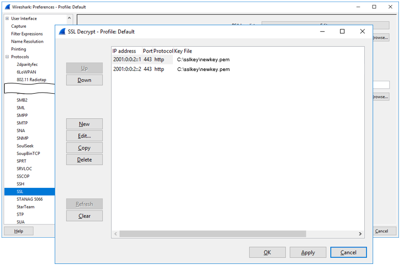The width and height of the screenshot is (401, 266).
Task: Select STP protocol in tree
Action: point(20,215)
